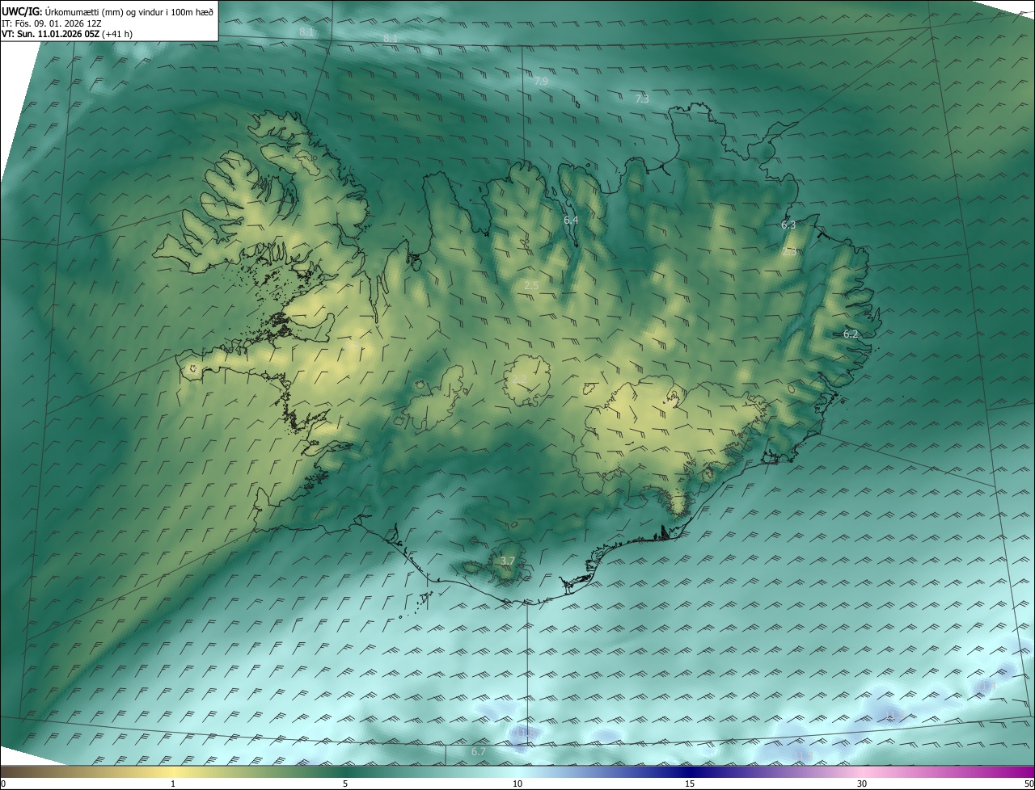Click the 6.4 value label in the fjord
The image size is (1035, 790).
571,220
